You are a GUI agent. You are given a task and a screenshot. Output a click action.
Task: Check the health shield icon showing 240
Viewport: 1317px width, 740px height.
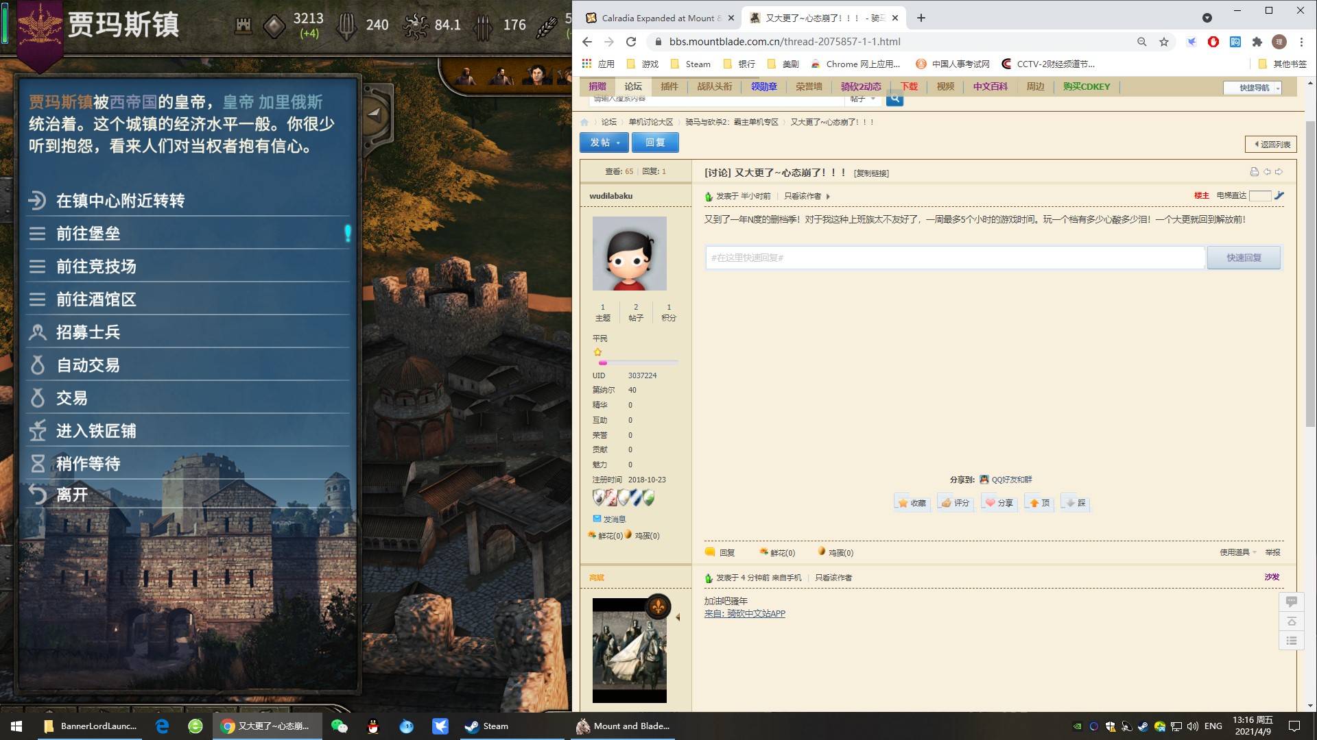(347, 26)
